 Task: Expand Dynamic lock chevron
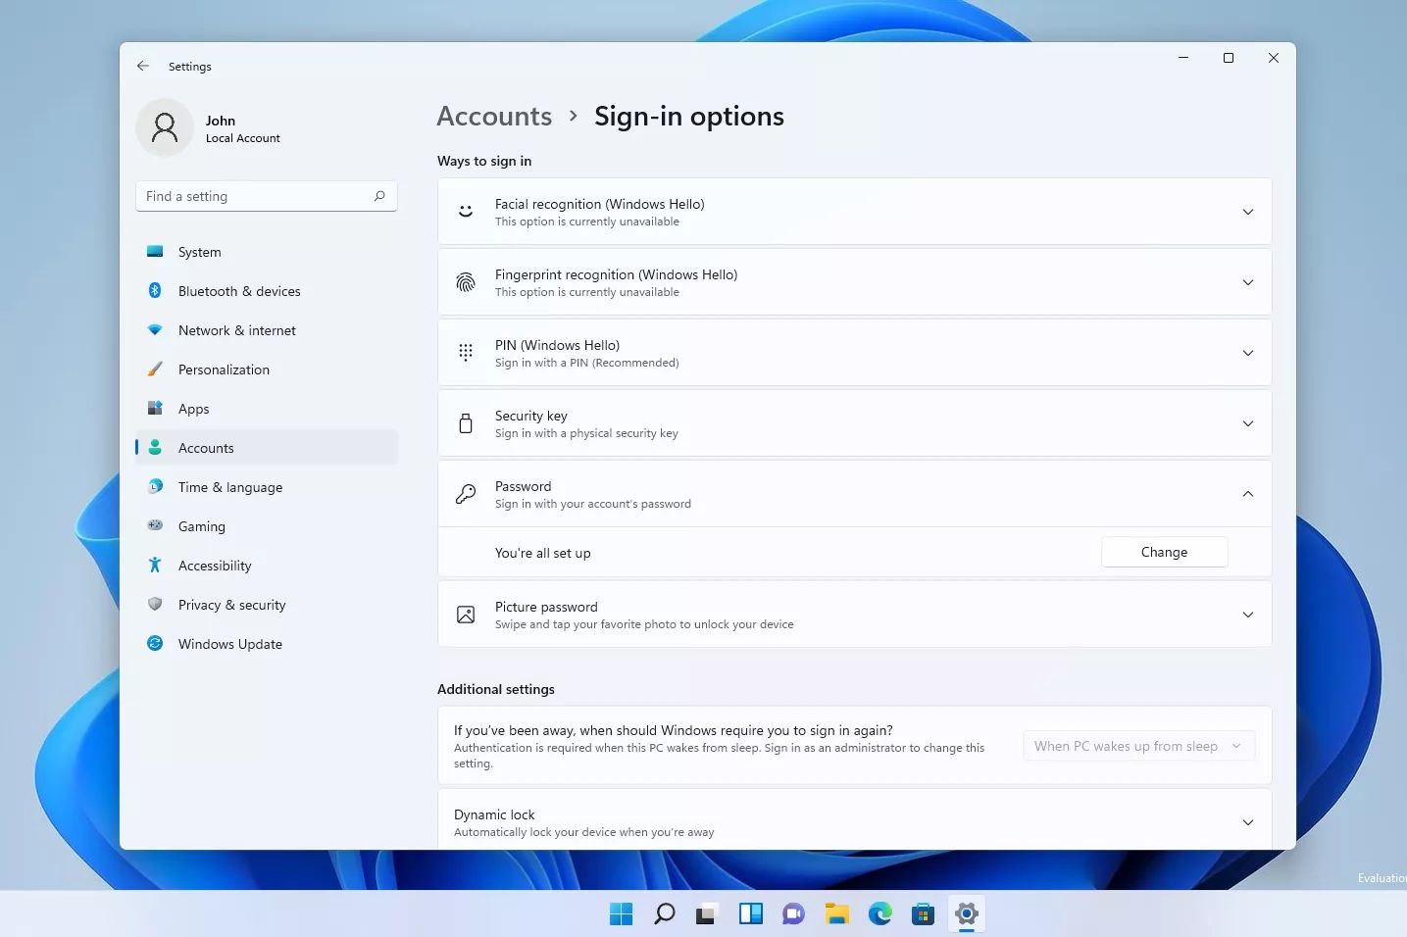click(x=1248, y=822)
